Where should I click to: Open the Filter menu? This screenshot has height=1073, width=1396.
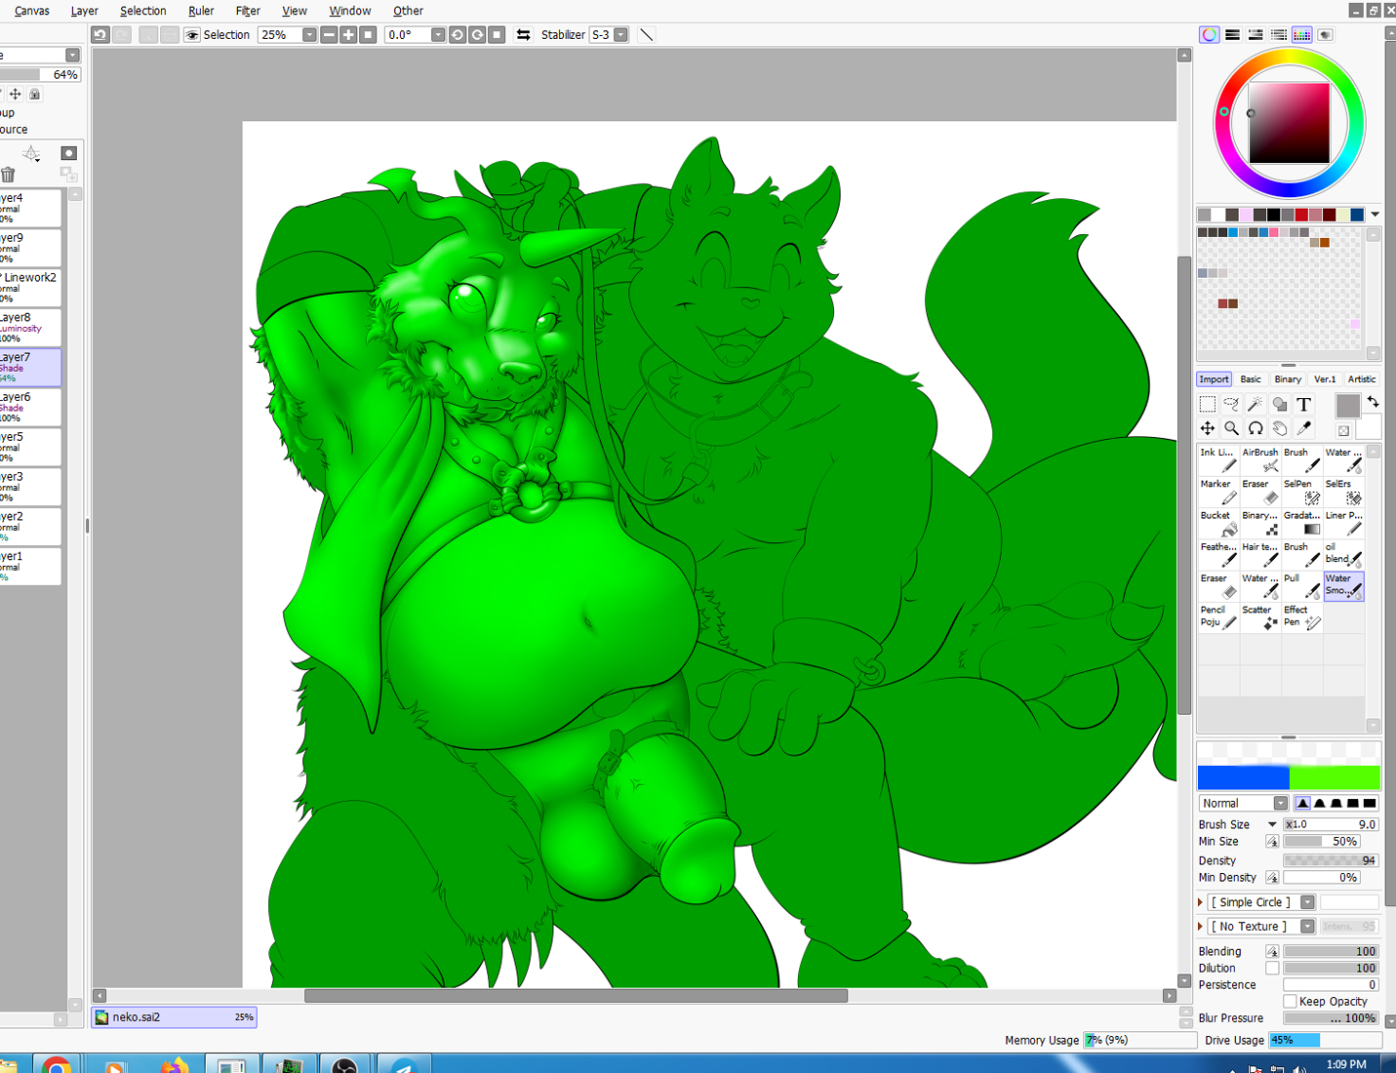pos(248,11)
